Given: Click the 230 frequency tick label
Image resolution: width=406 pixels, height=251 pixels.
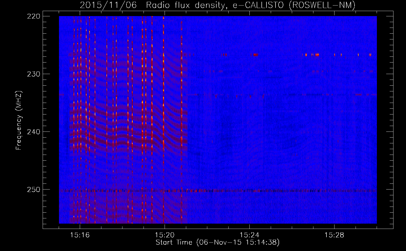Looking at the screenshot, I should [33, 74].
